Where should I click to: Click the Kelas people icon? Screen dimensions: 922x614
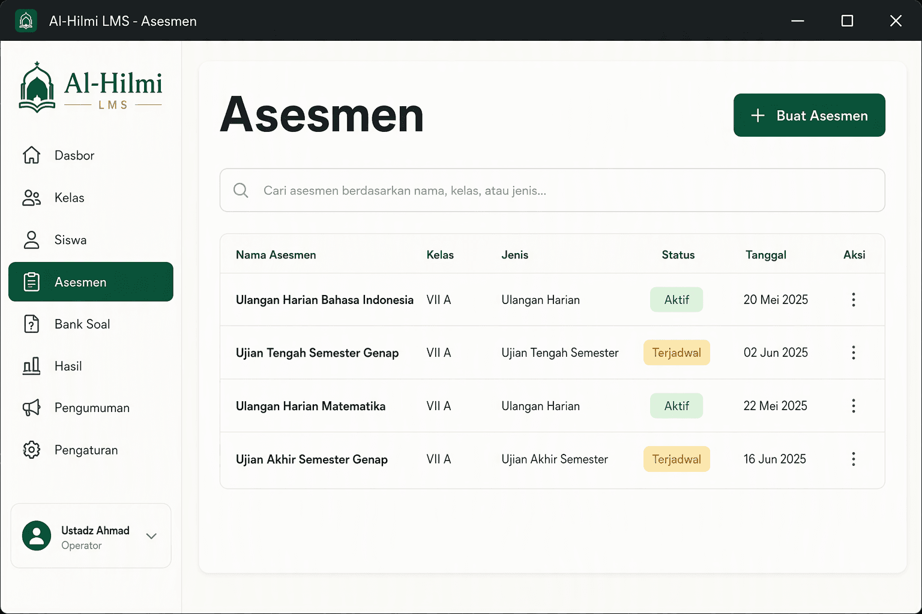click(31, 198)
